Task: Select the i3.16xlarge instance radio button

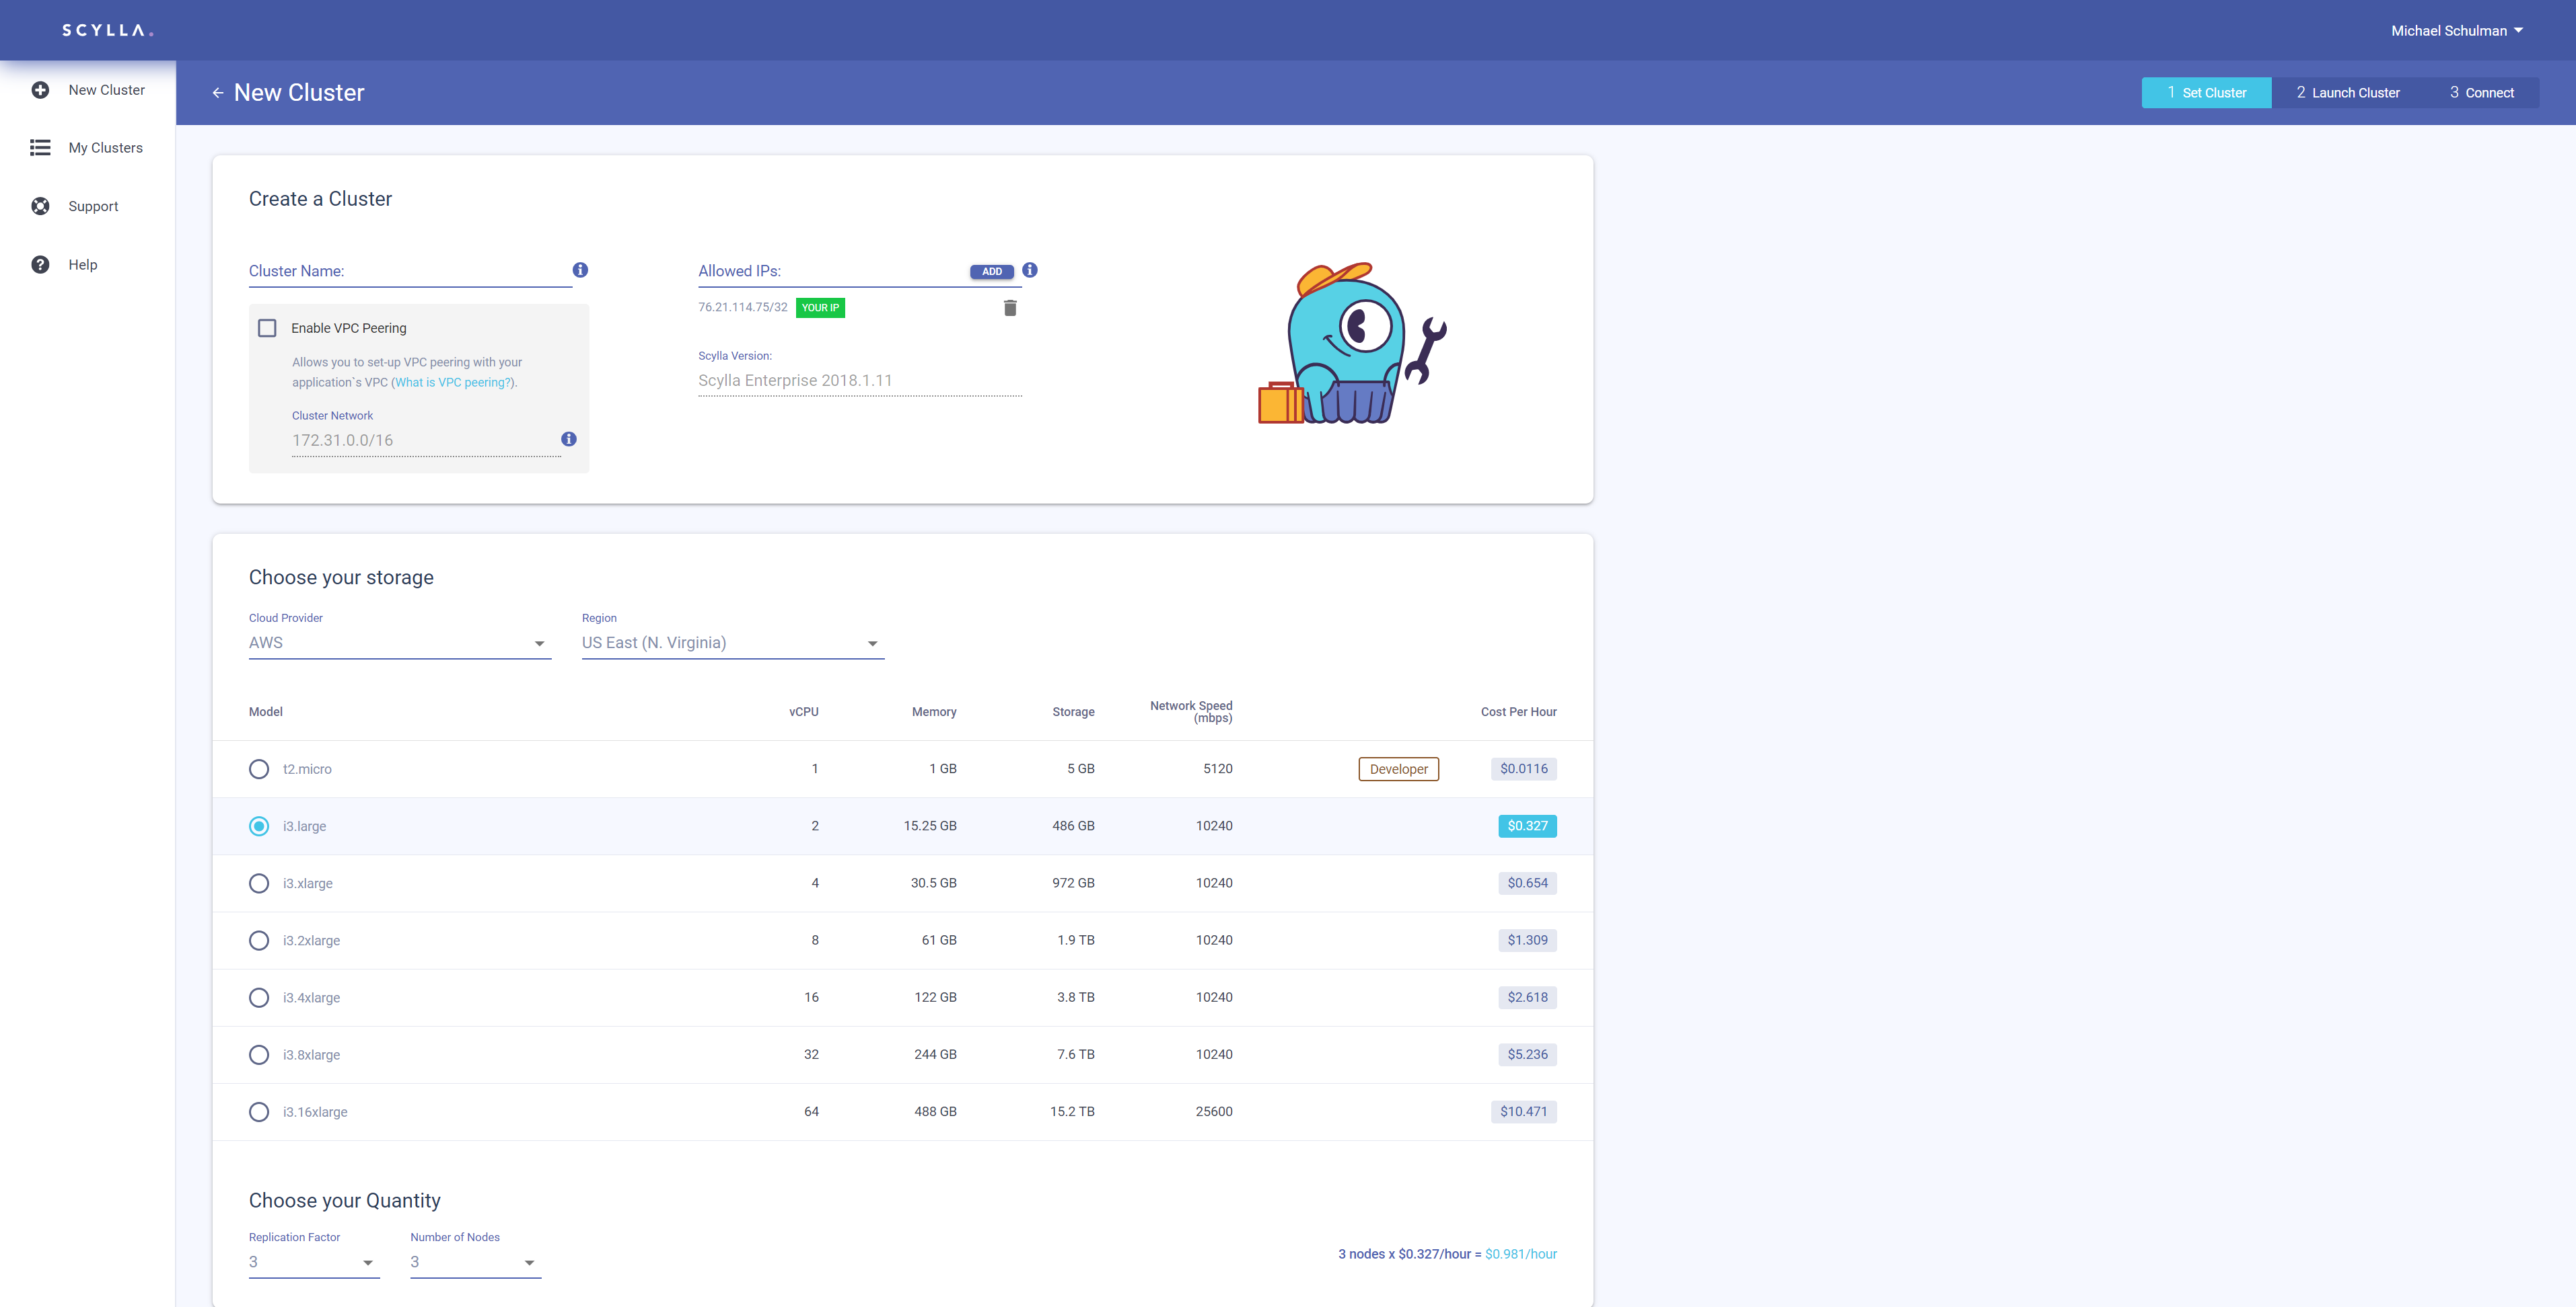Action: (x=259, y=1111)
